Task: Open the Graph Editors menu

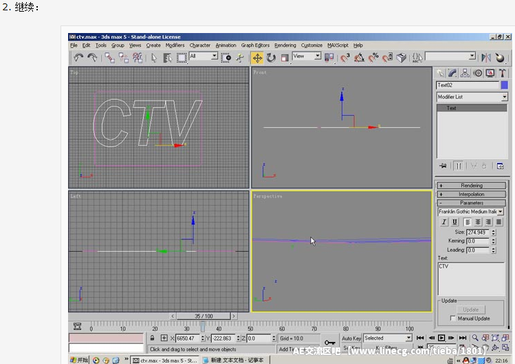Action: (255, 45)
